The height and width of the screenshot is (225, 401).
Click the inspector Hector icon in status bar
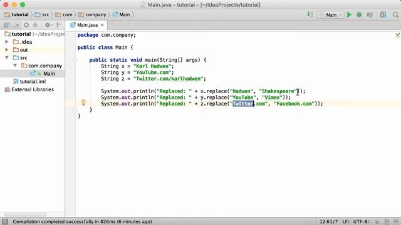click(x=387, y=222)
